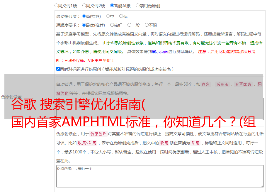The width and height of the screenshot is (267, 193).
Task: Set 通顺度要求 to 较好
Action: (112, 25)
